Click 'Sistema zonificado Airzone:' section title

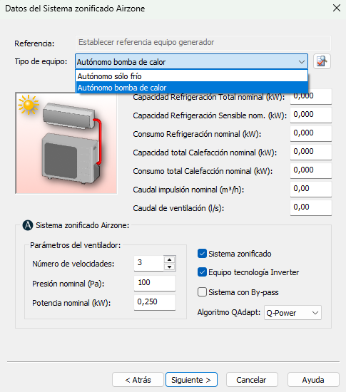(x=83, y=225)
